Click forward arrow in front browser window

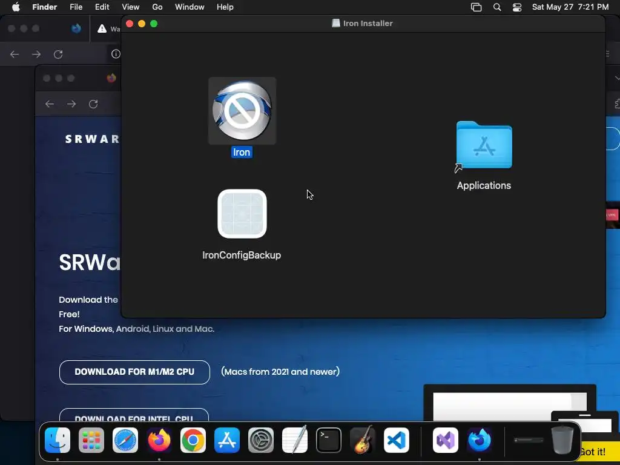pyautogui.click(x=71, y=104)
